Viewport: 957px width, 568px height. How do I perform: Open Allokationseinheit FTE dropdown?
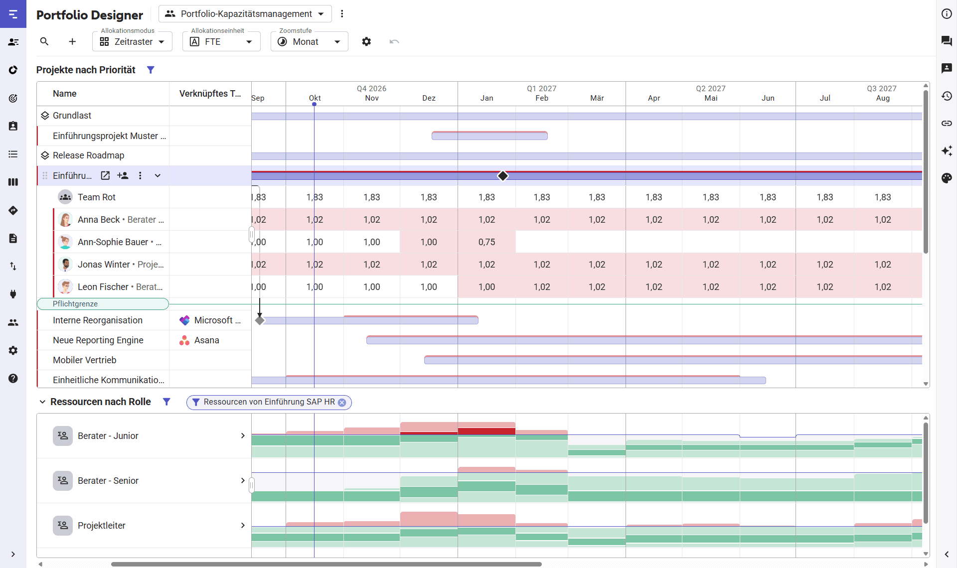pos(221,41)
